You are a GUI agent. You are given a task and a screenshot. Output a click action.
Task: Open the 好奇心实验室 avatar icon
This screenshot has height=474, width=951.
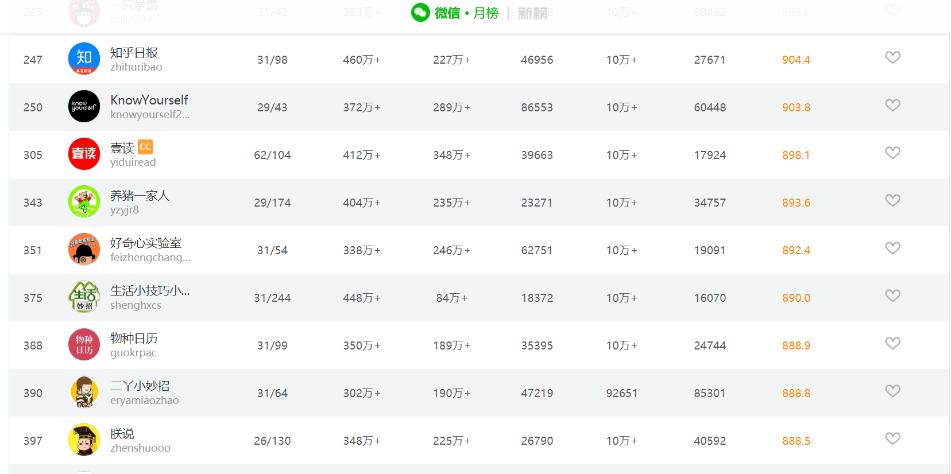pos(84,249)
